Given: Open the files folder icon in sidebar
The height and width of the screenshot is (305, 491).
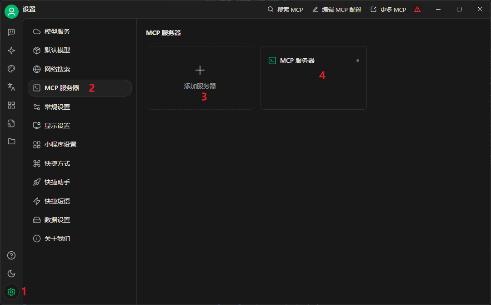Looking at the screenshot, I should 11,141.
